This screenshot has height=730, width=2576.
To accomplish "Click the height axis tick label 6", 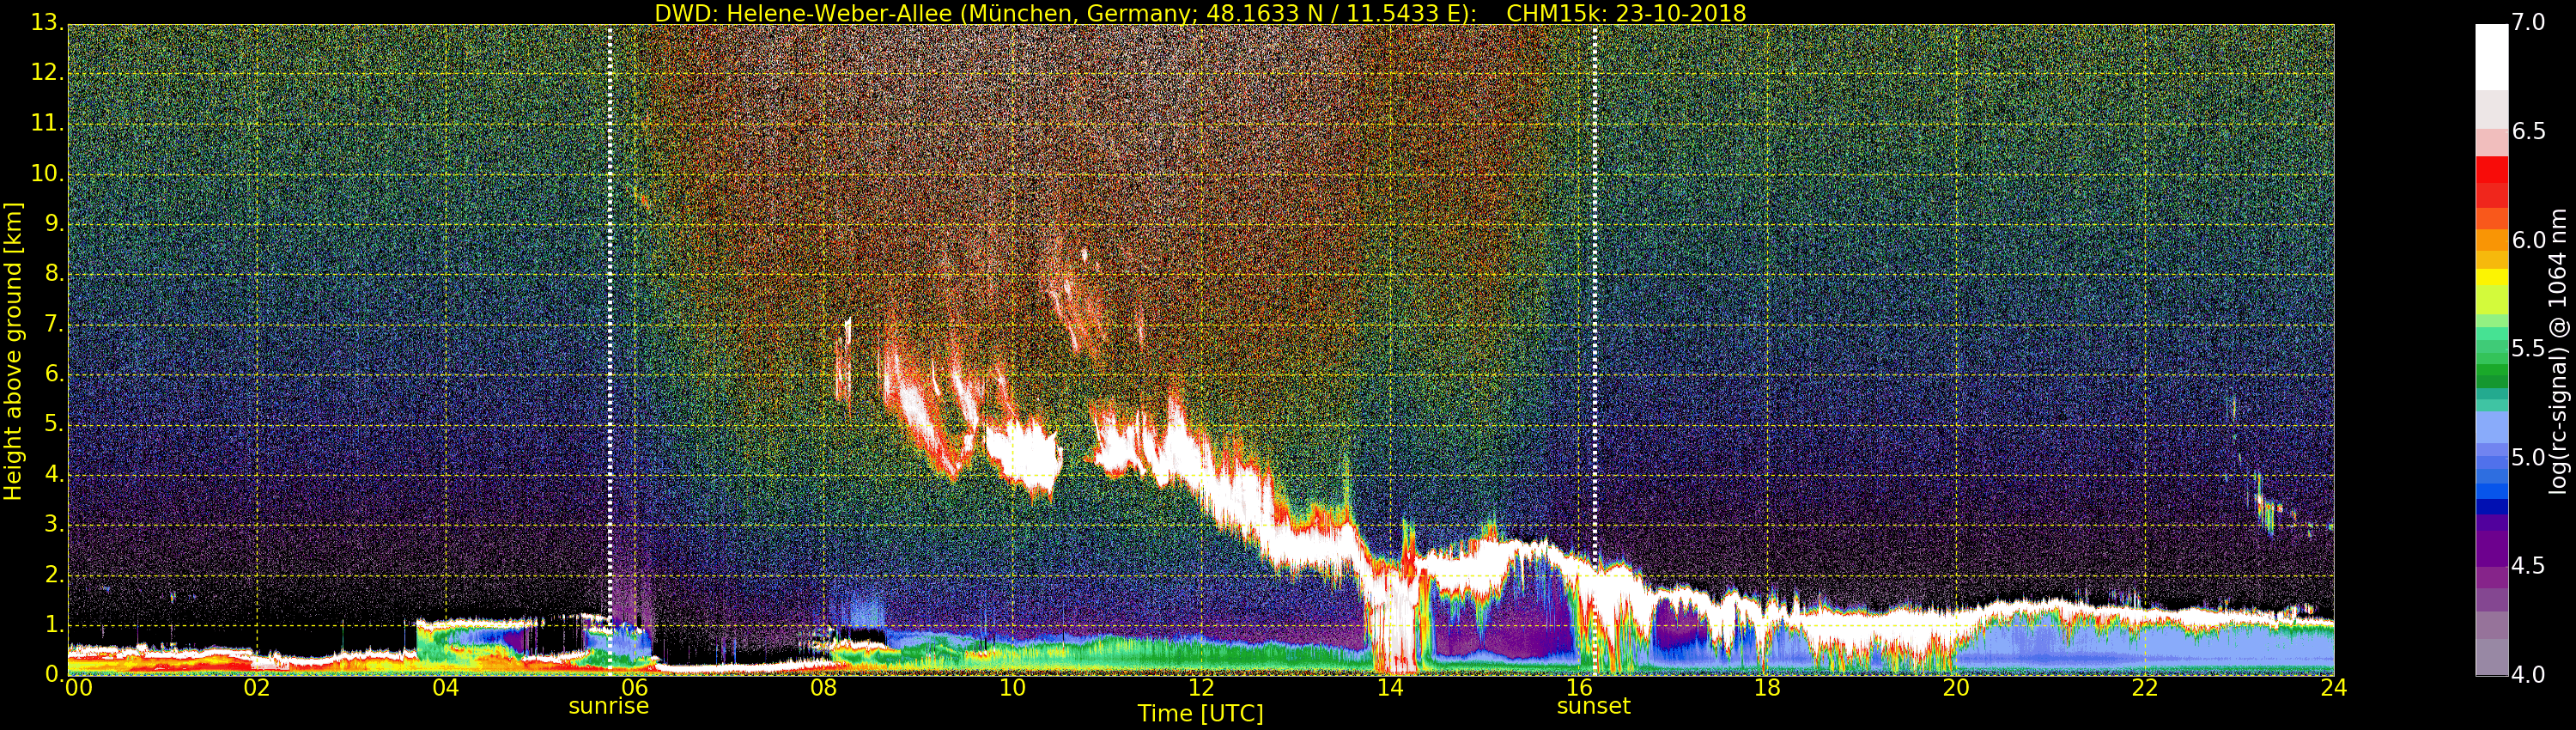I will click(x=54, y=374).
